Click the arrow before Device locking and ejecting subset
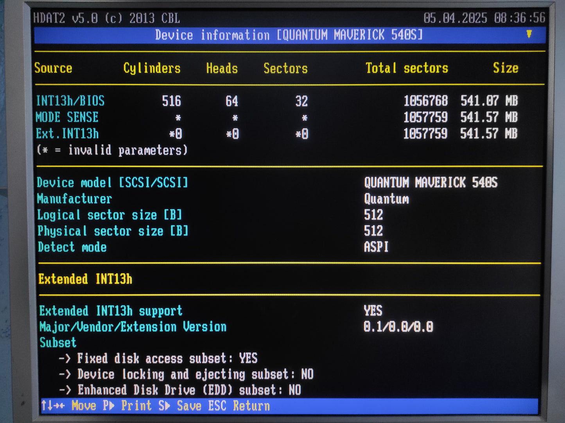 [x=65, y=374]
